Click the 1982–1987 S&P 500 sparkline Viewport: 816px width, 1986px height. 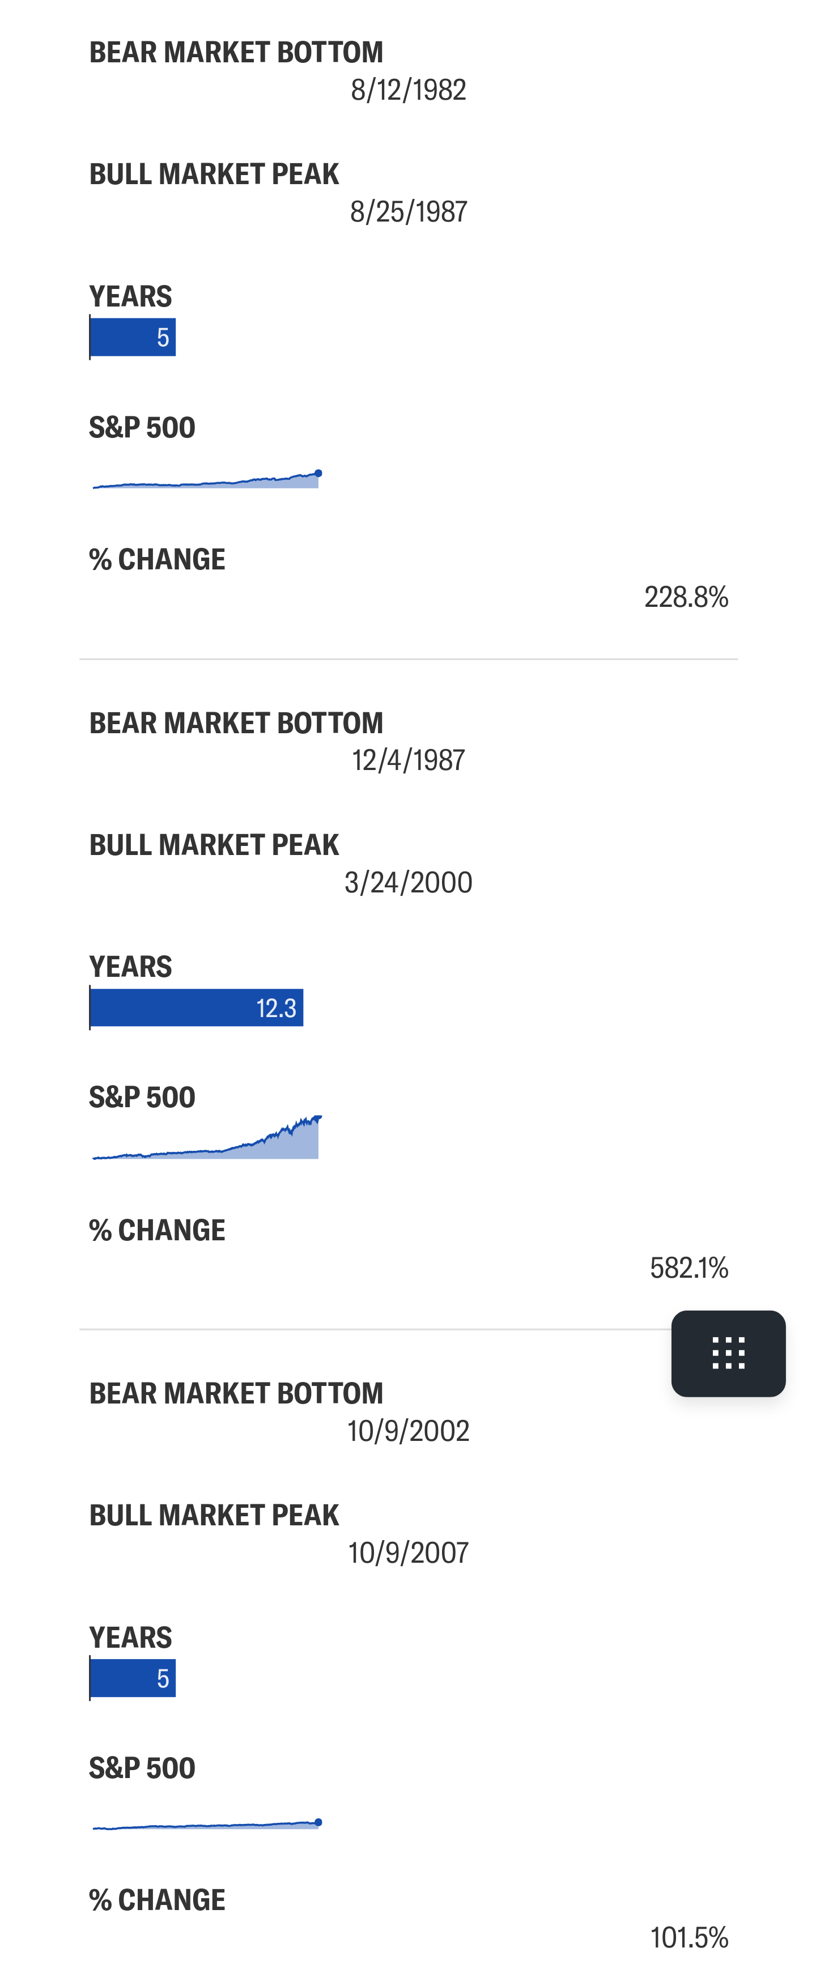click(x=206, y=479)
